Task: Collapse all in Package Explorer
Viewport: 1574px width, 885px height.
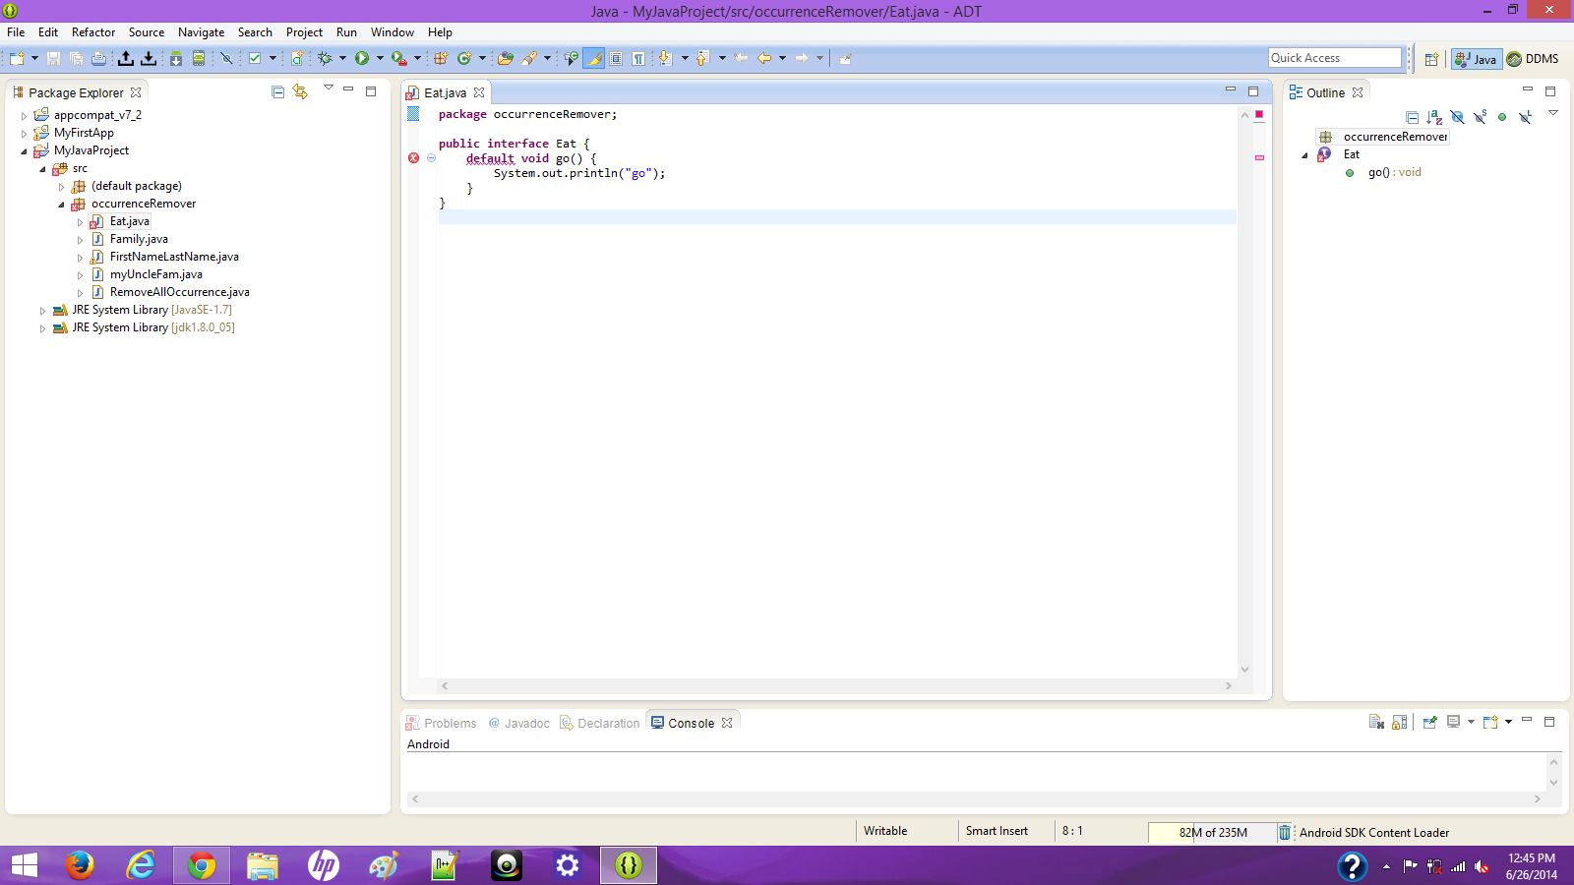Action: [x=277, y=91]
